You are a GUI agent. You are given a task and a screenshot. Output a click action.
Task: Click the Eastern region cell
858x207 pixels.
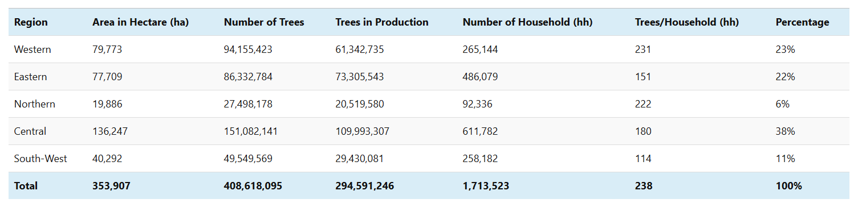[31, 77]
